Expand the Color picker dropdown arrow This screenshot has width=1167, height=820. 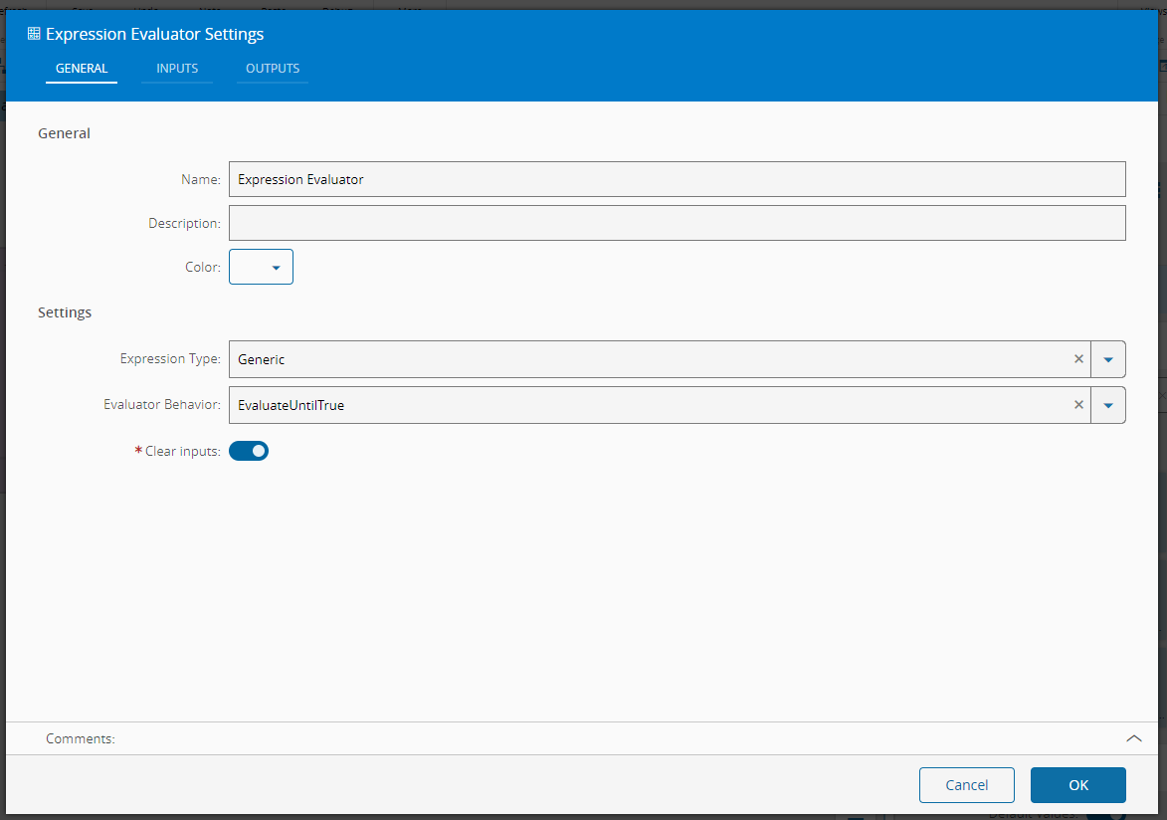click(x=277, y=268)
